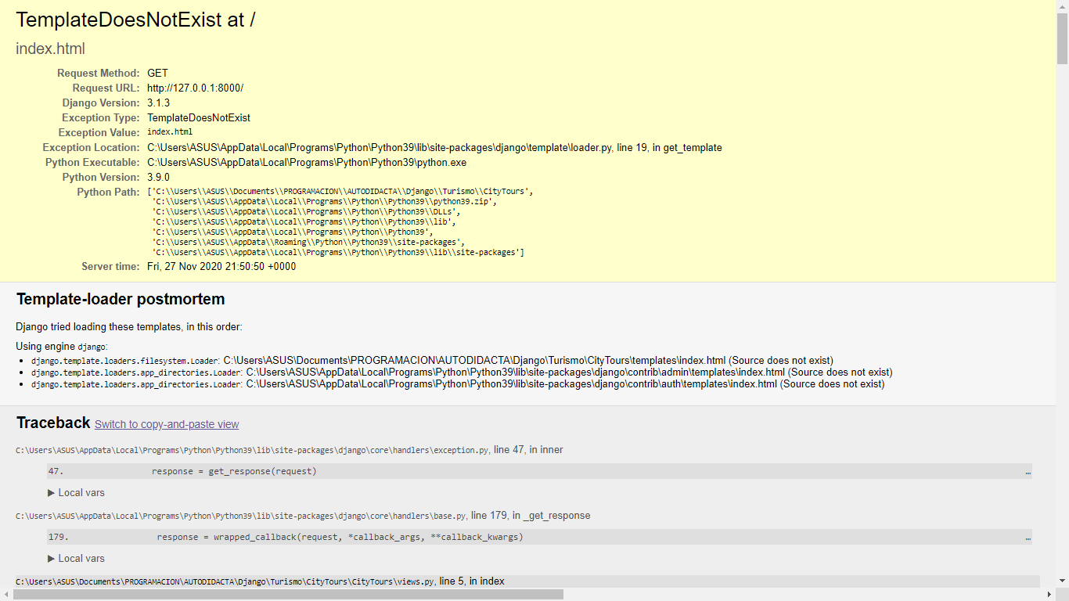Image resolution: width=1069 pixels, height=601 pixels.
Task: Click the 'Template-loader postmortem' heading
Action: (121, 299)
